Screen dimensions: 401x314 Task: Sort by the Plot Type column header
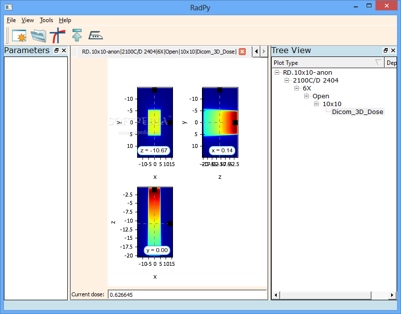[328, 62]
